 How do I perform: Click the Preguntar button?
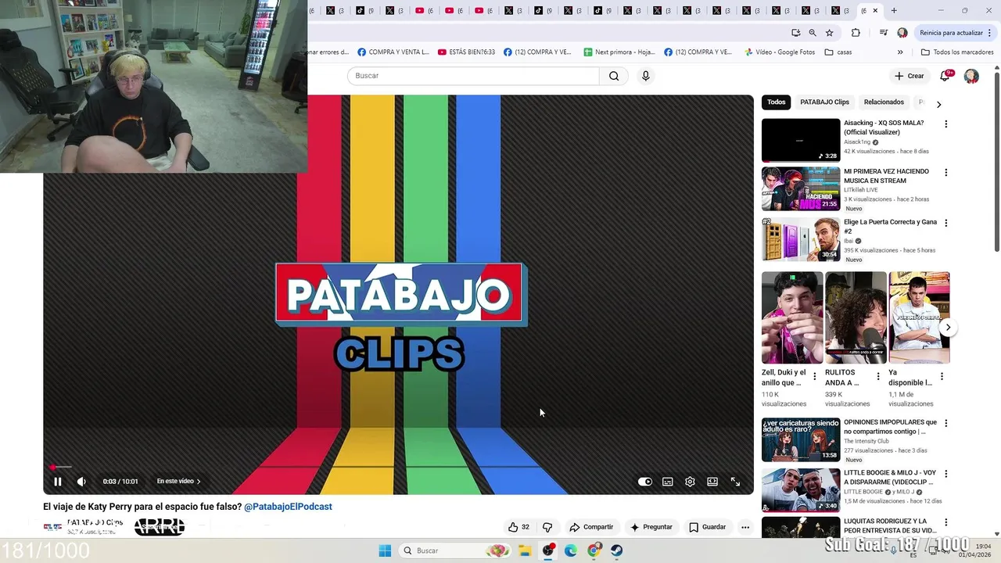pyautogui.click(x=651, y=527)
